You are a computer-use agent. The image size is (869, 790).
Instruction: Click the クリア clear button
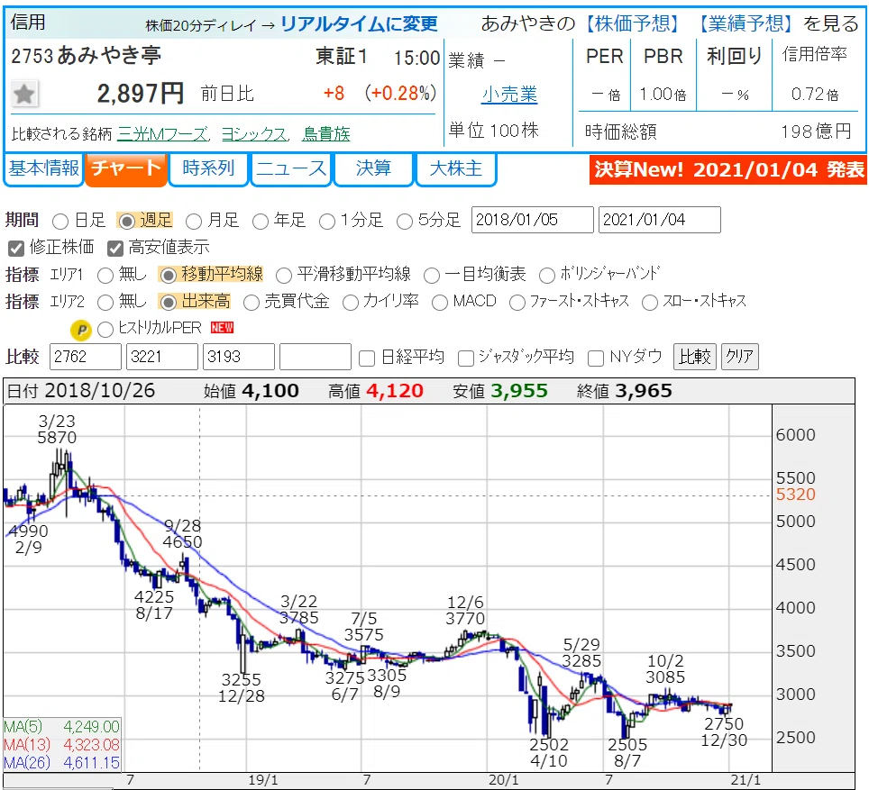click(740, 357)
